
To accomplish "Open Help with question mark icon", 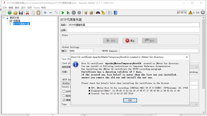I will [x=115, y=13].
